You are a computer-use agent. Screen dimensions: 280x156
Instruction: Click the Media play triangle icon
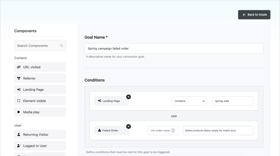coord(19,112)
